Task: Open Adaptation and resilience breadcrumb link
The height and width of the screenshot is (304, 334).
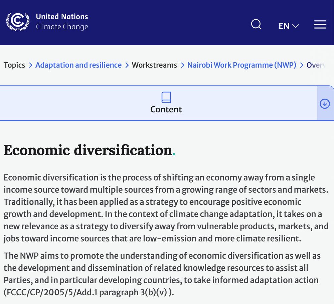Action: (78, 65)
